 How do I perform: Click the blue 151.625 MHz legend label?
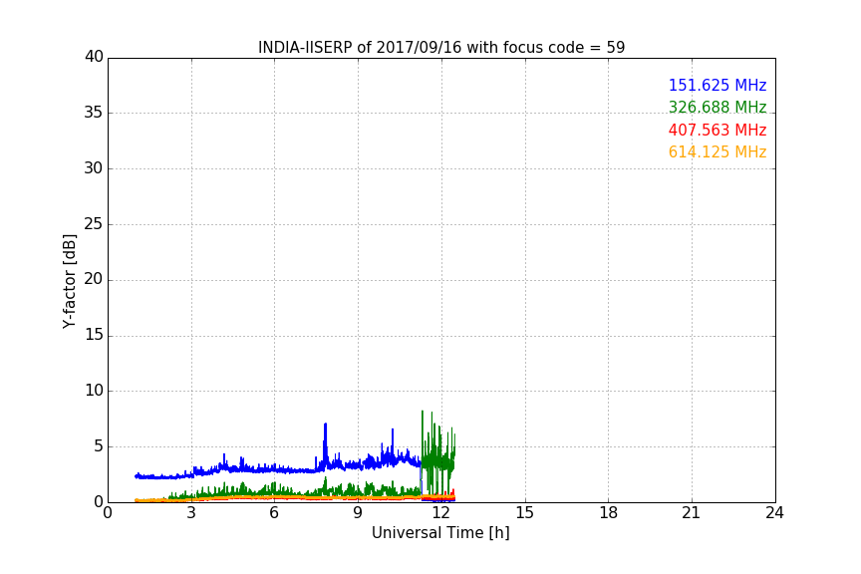click(717, 85)
